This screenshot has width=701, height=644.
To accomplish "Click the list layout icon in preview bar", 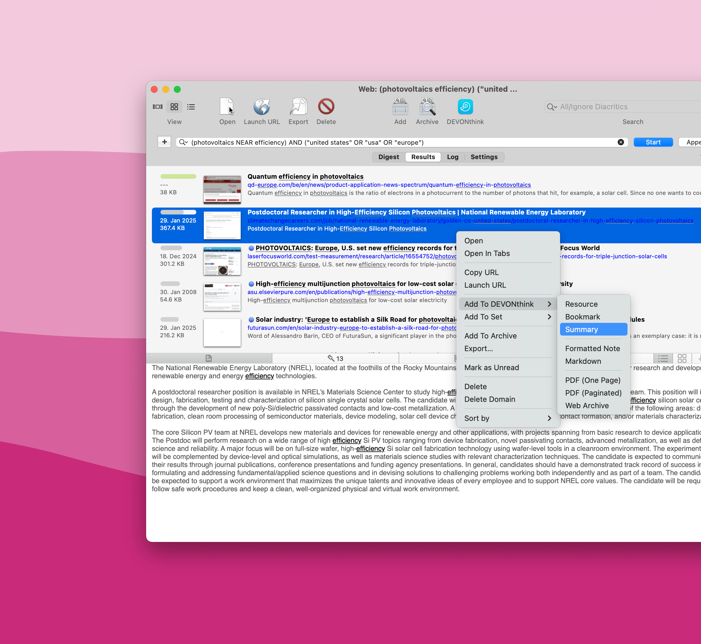I will click(x=663, y=358).
